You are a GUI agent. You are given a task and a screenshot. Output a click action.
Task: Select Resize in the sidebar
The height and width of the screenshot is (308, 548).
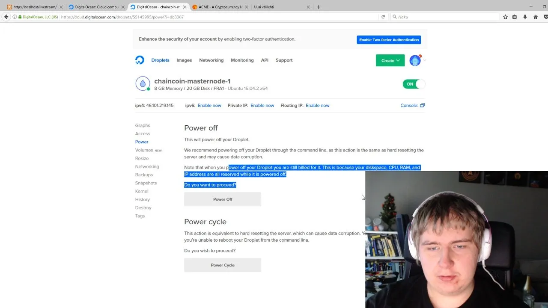pos(142,158)
